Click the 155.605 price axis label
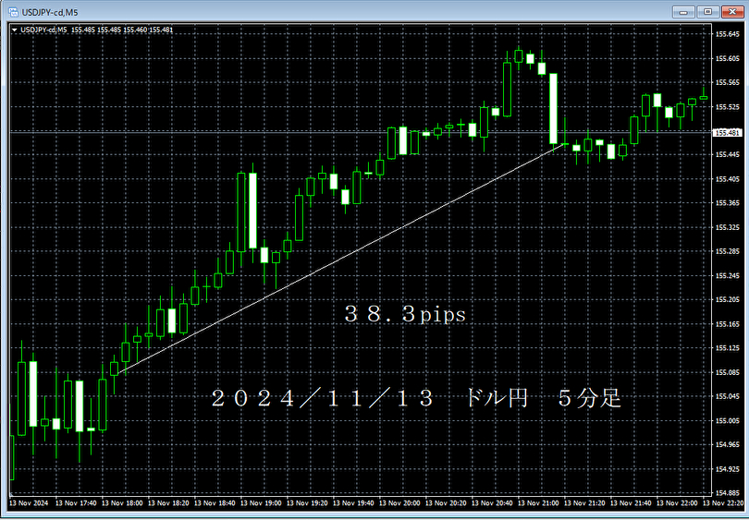The height and width of the screenshot is (520, 749). (x=727, y=58)
